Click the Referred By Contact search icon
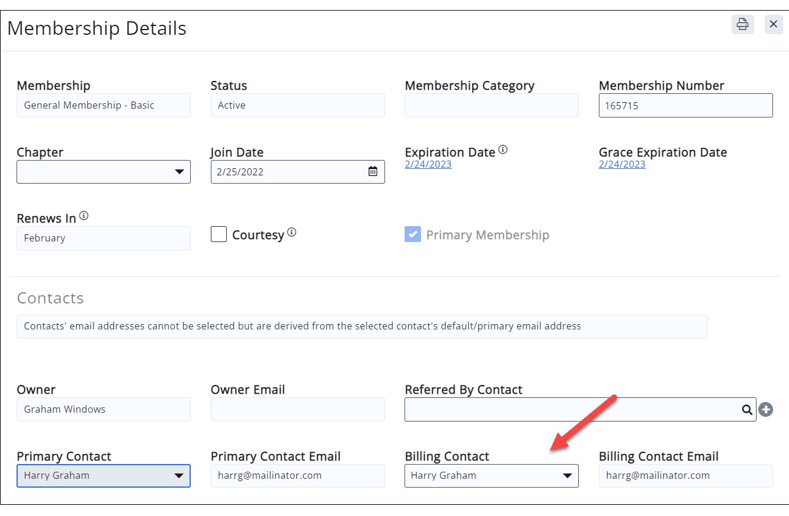 [x=746, y=410]
